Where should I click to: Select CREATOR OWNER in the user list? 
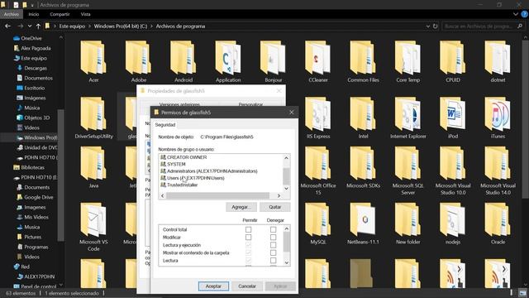pyautogui.click(x=183, y=157)
